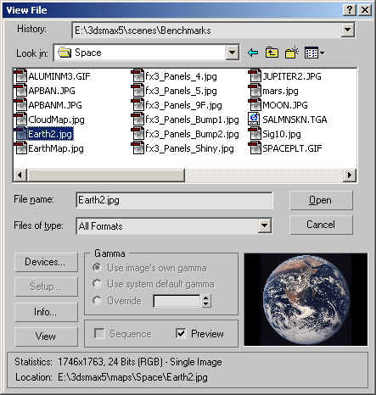Click the Info... button
Screen dimensions: 376x395
click(46, 312)
